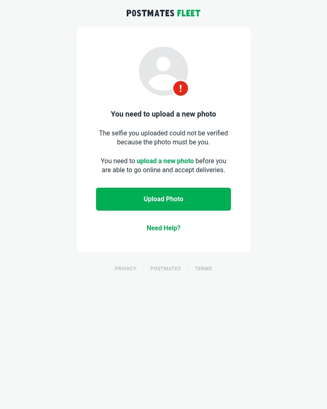Click the Need Help? link
Image resolution: width=327 pixels, height=409 pixels.
coord(163,228)
